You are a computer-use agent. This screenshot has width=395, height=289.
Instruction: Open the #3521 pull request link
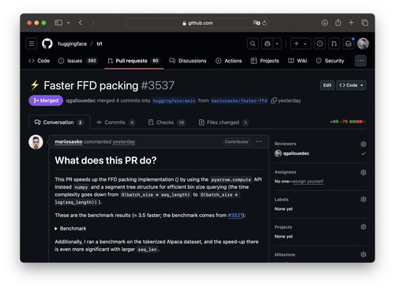(235, 216)
